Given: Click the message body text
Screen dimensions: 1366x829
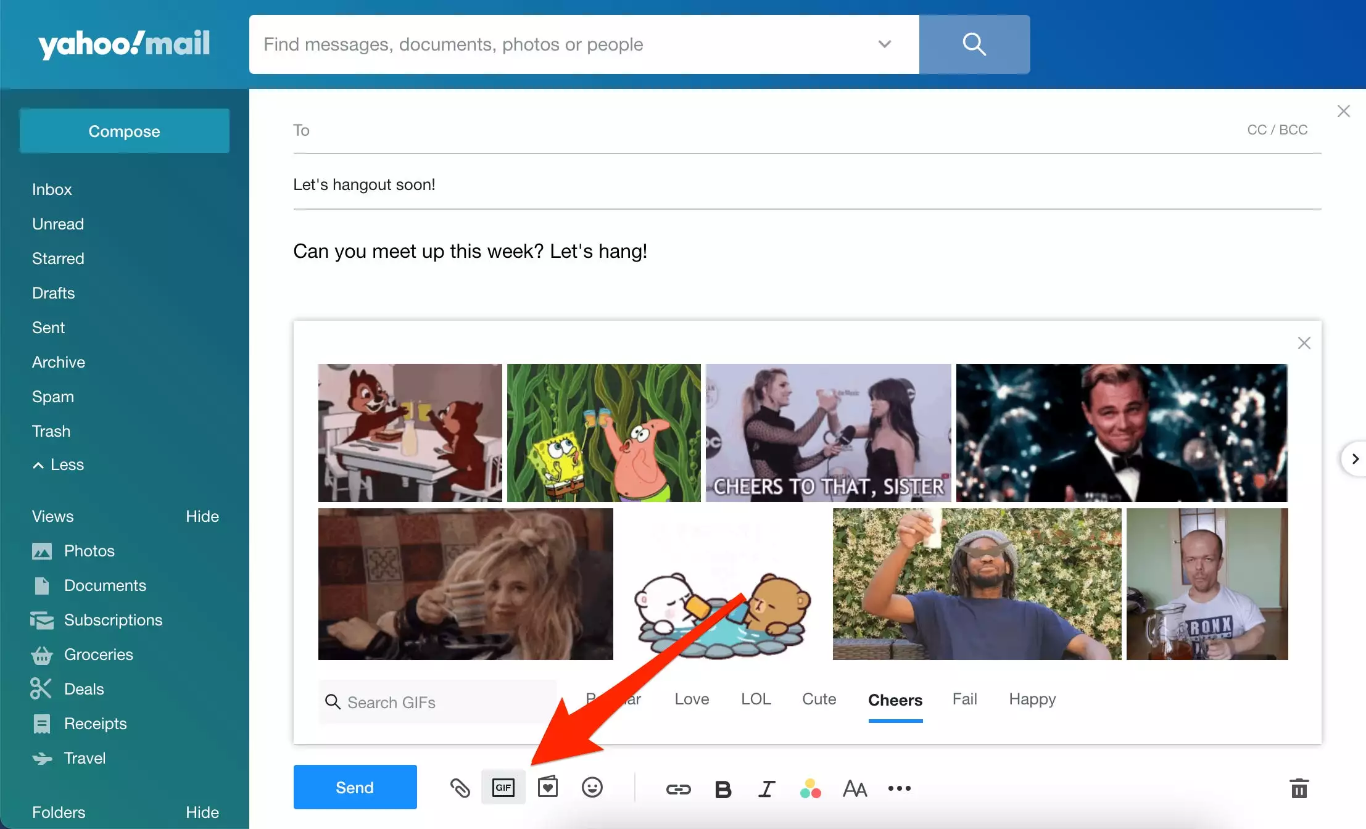Looking at the screenshot, I should coord(470,251).
